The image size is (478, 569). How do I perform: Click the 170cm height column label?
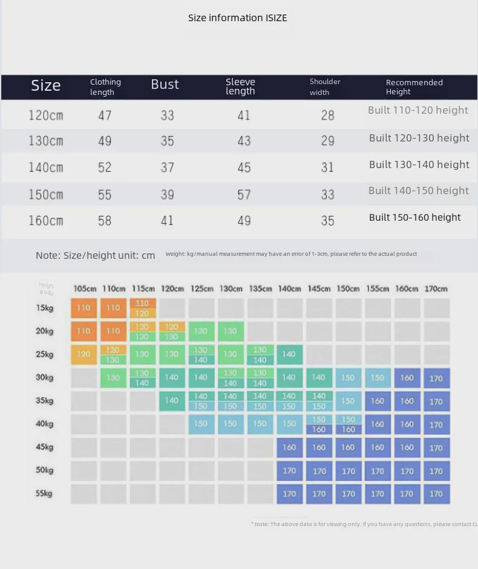click(x=436, y=289)
